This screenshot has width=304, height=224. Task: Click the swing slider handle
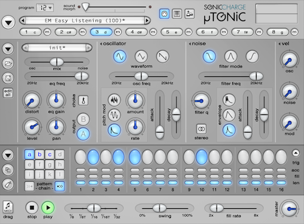point(159,208)
